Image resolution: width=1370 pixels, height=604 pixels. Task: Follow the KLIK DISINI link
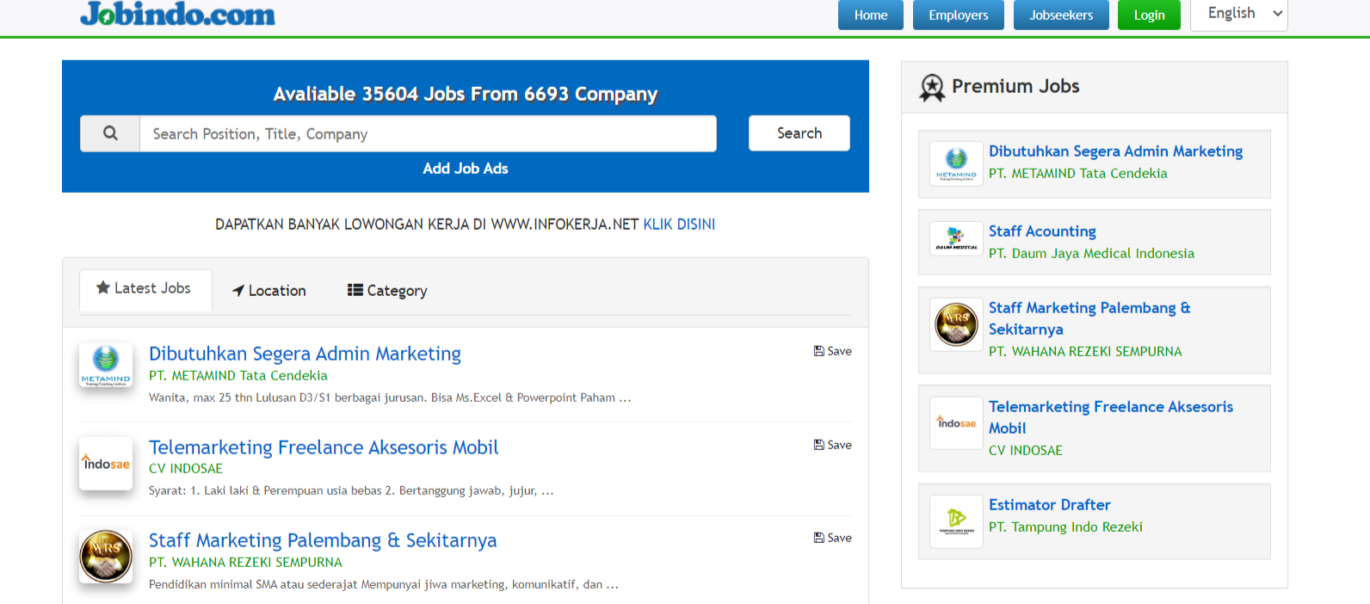click(679, 225)
